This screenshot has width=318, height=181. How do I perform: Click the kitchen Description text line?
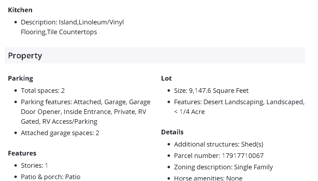tap(72, 22)
